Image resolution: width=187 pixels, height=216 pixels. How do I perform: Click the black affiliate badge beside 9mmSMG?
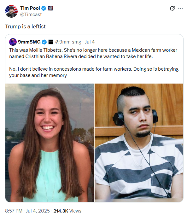tap(51, 42)
